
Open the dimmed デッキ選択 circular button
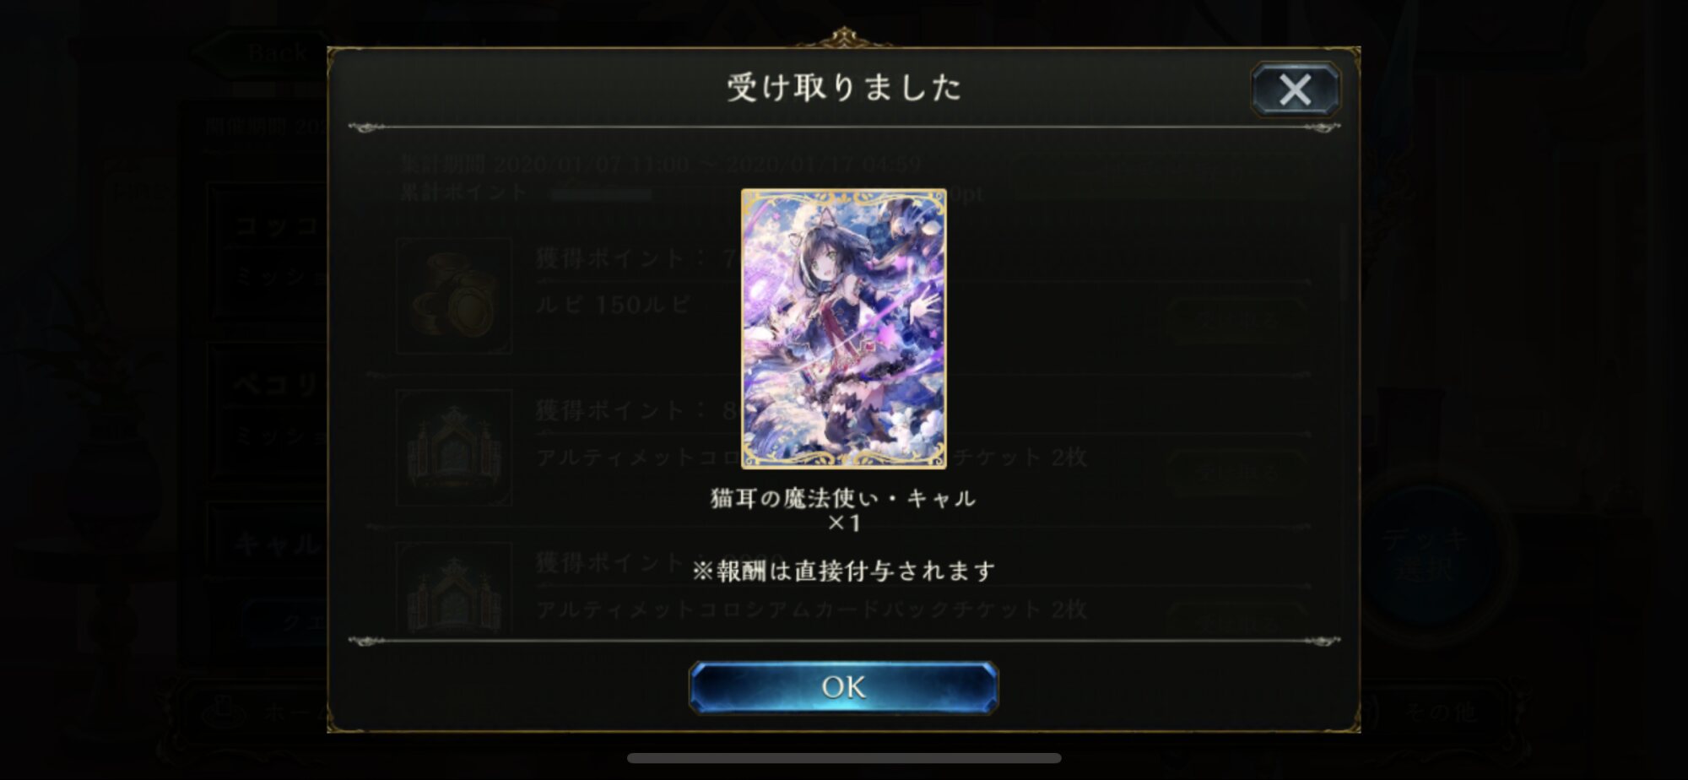(1425, 555)
